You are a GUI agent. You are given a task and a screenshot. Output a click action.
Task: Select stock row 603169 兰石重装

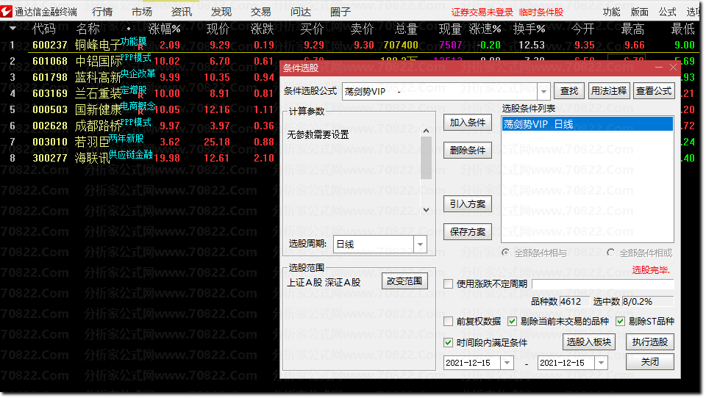[140, 93]
